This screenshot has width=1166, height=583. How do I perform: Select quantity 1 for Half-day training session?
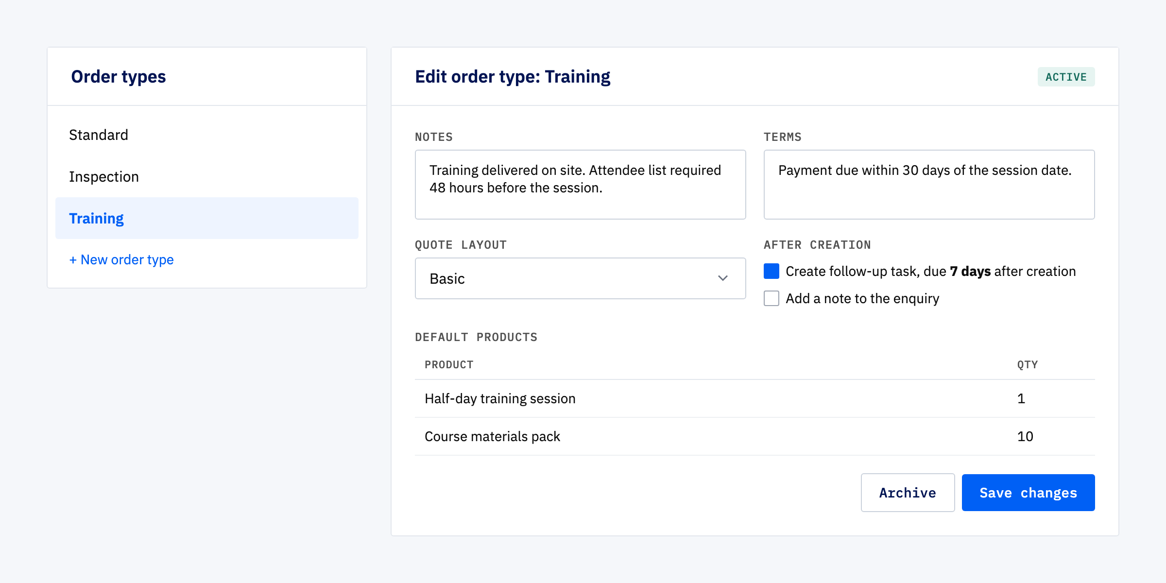click(1021, 399)
